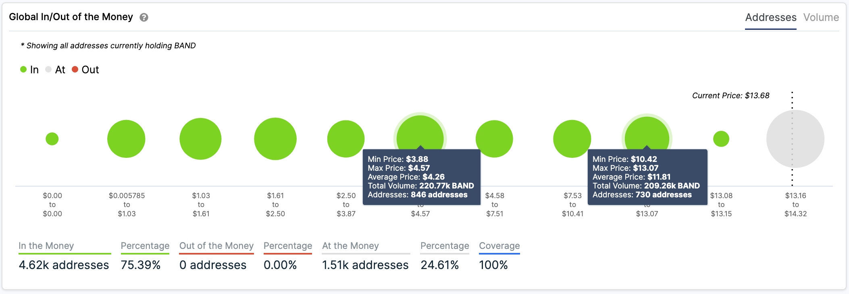Switch to the Addresses tab
The width and height of the screenshot is (849, 294).
coord(770,17)
